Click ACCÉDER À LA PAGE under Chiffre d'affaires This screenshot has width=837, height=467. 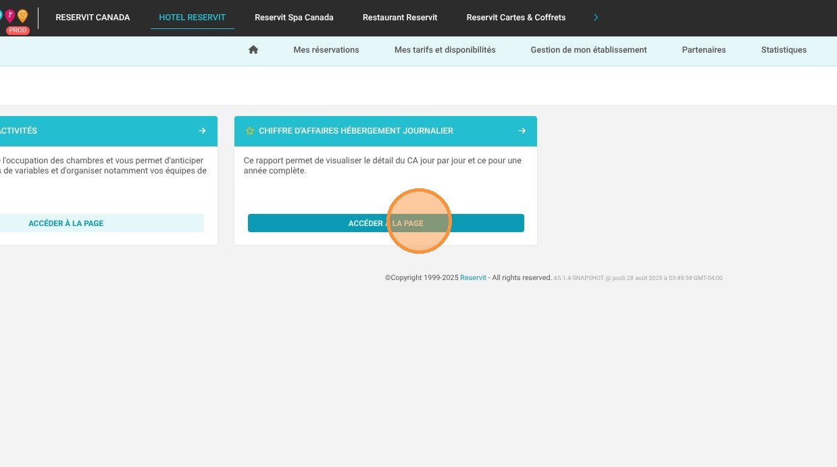(x=386, y=223)
